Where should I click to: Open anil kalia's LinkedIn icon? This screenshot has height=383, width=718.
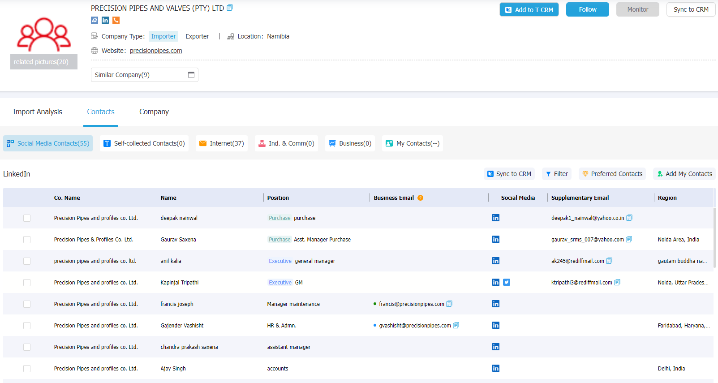pos(496,261)
